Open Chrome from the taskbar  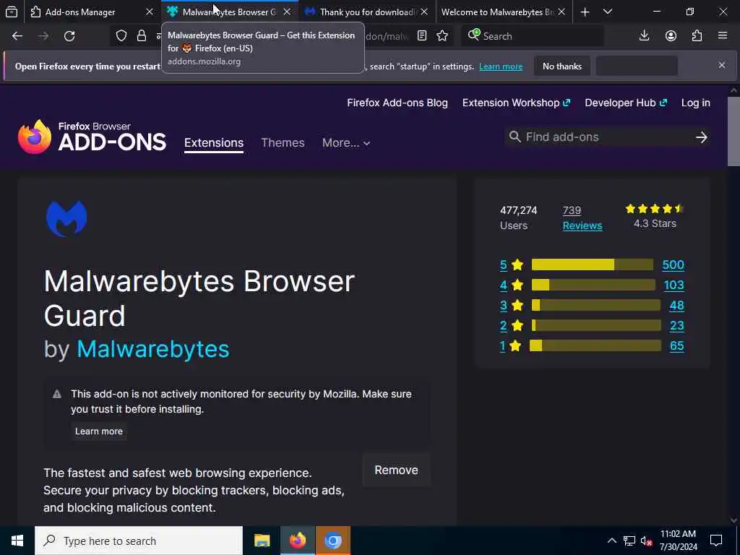coord(332,541)
